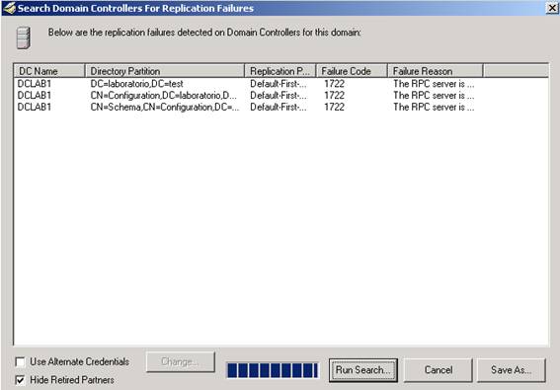
Task: Select DCLAB1 in the CN=Configuration row
Action: point(35,96)
